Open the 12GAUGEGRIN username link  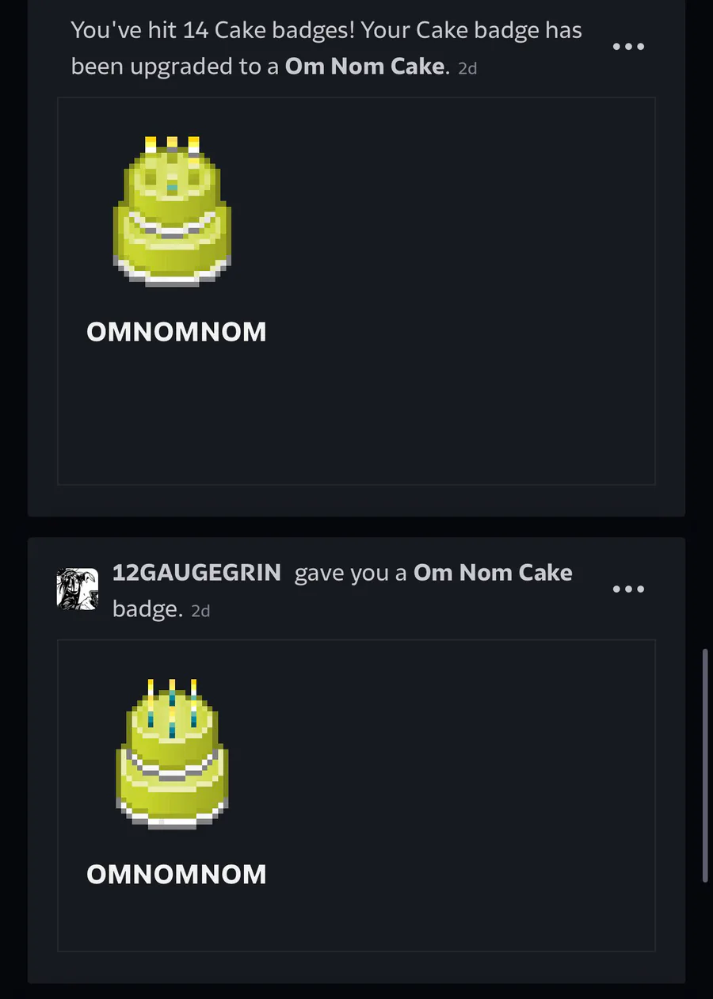[x=196, y=572]
